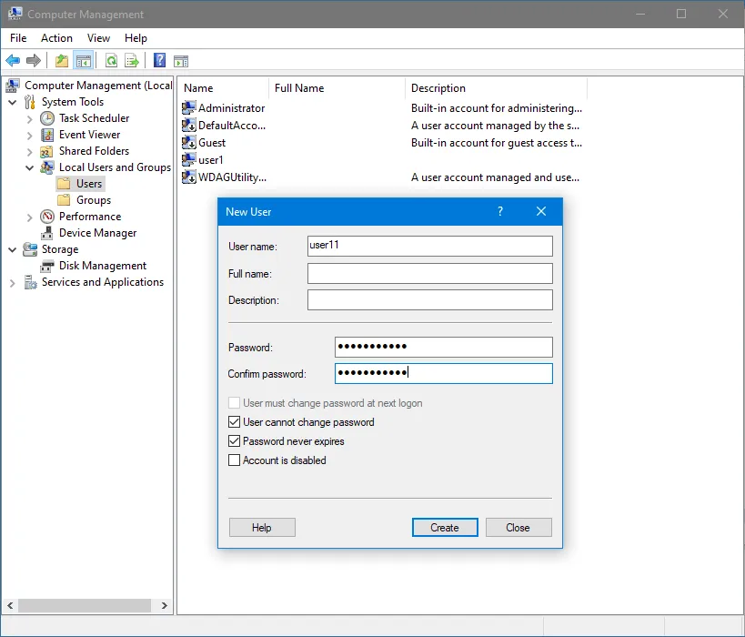This screenshot has width=745, height=637.
Task: Click the Export List toolbar icon
Action: click(132, 61)
